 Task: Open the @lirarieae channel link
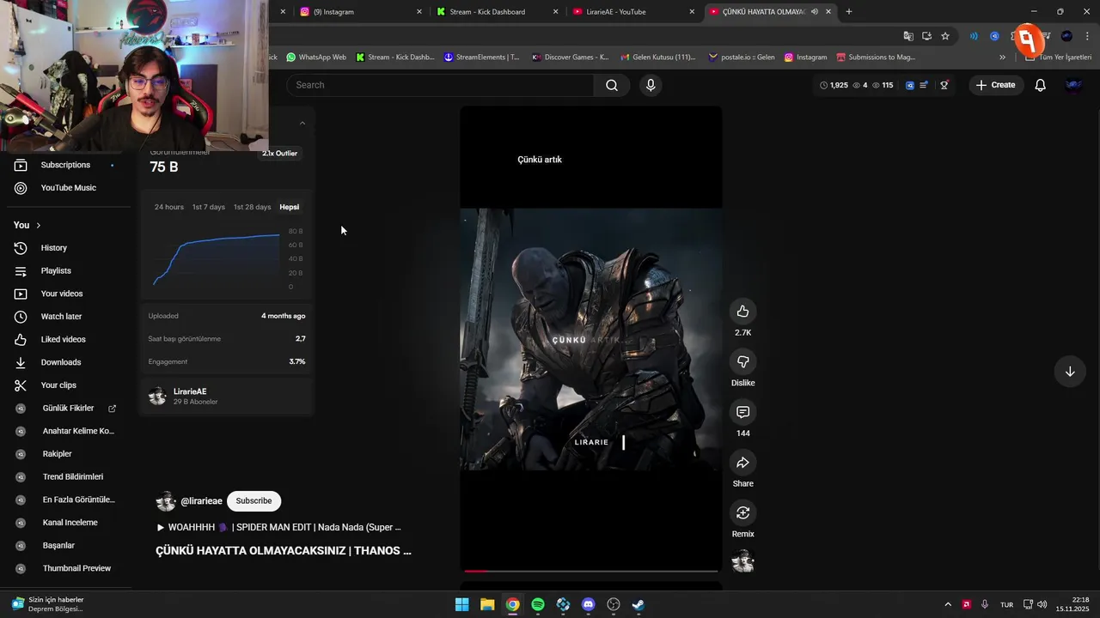coord(201,501)
